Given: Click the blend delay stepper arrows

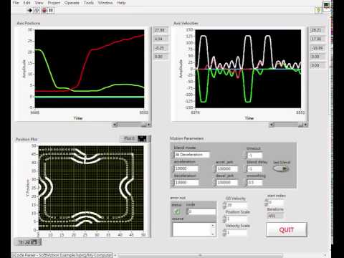Looking at the screenshot, I should tap(245, 169).
